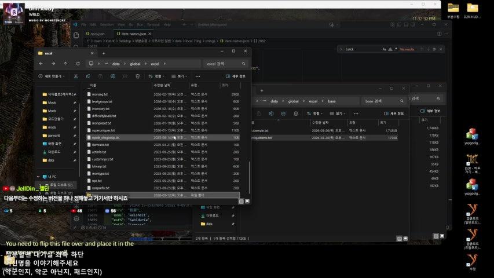The image size is (494, 278).
Task: Toggle regular expression in VS Code find
Action: [396, 49]
